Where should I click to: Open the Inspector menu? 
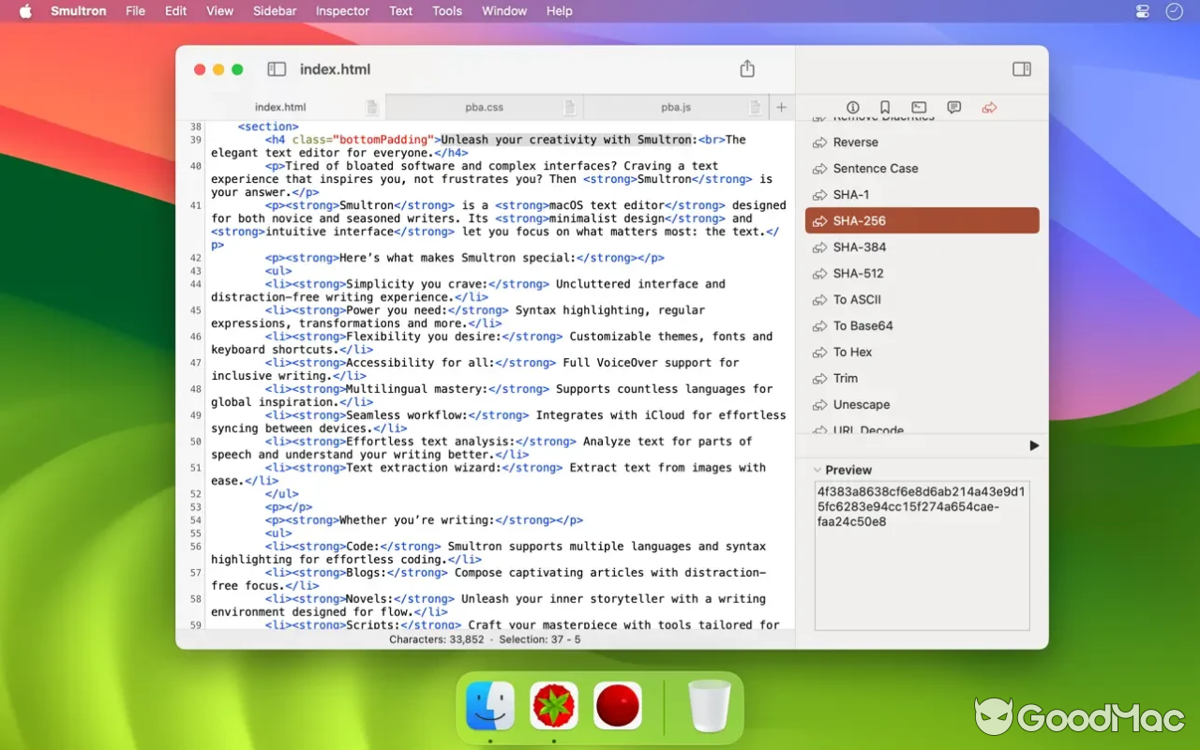point(341,11)
